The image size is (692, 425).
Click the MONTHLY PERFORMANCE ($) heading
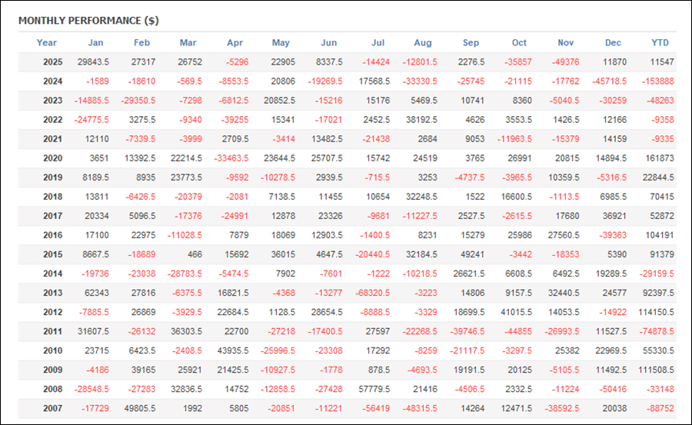tap(88, 20)
